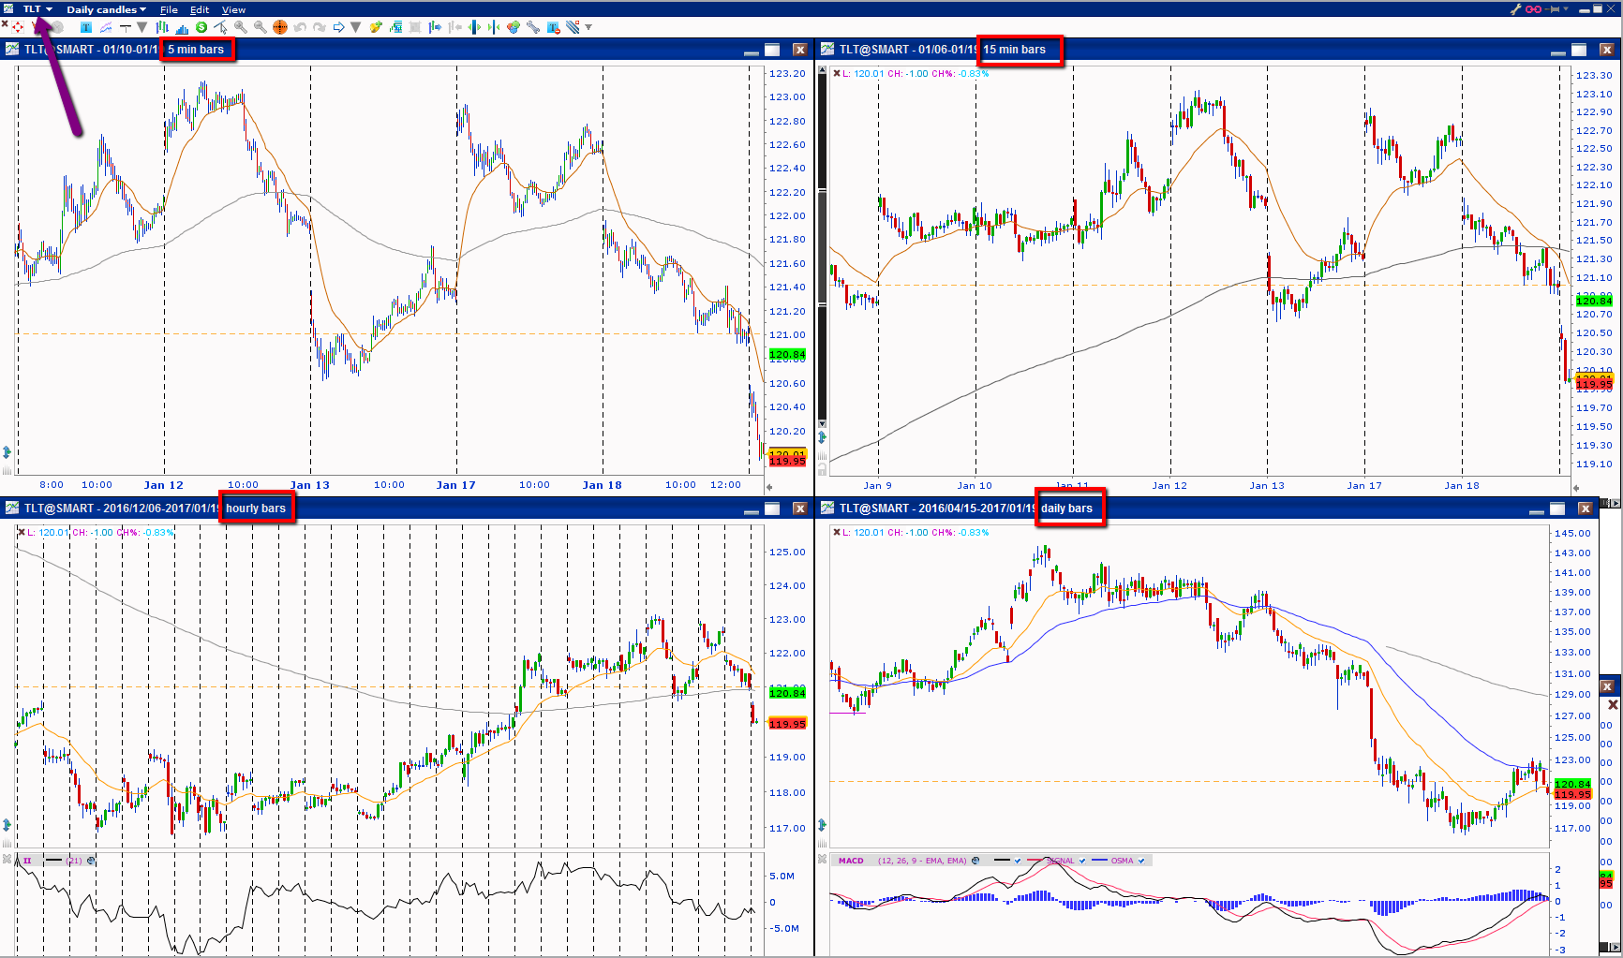
Task: Click the MACD indicator label
Action: [x=851, y=861]
